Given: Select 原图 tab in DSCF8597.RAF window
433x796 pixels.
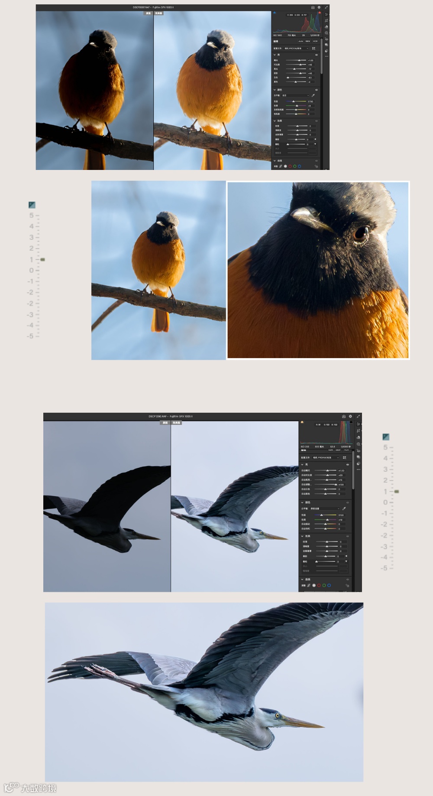Looking at the screenshot, I should point(149,13).
